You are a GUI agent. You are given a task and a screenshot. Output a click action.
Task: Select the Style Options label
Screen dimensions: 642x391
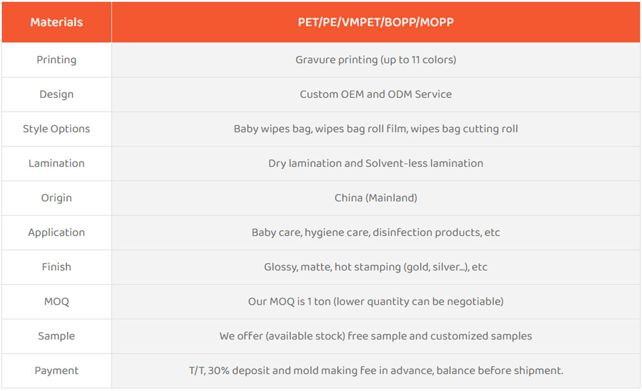(56, 129)
